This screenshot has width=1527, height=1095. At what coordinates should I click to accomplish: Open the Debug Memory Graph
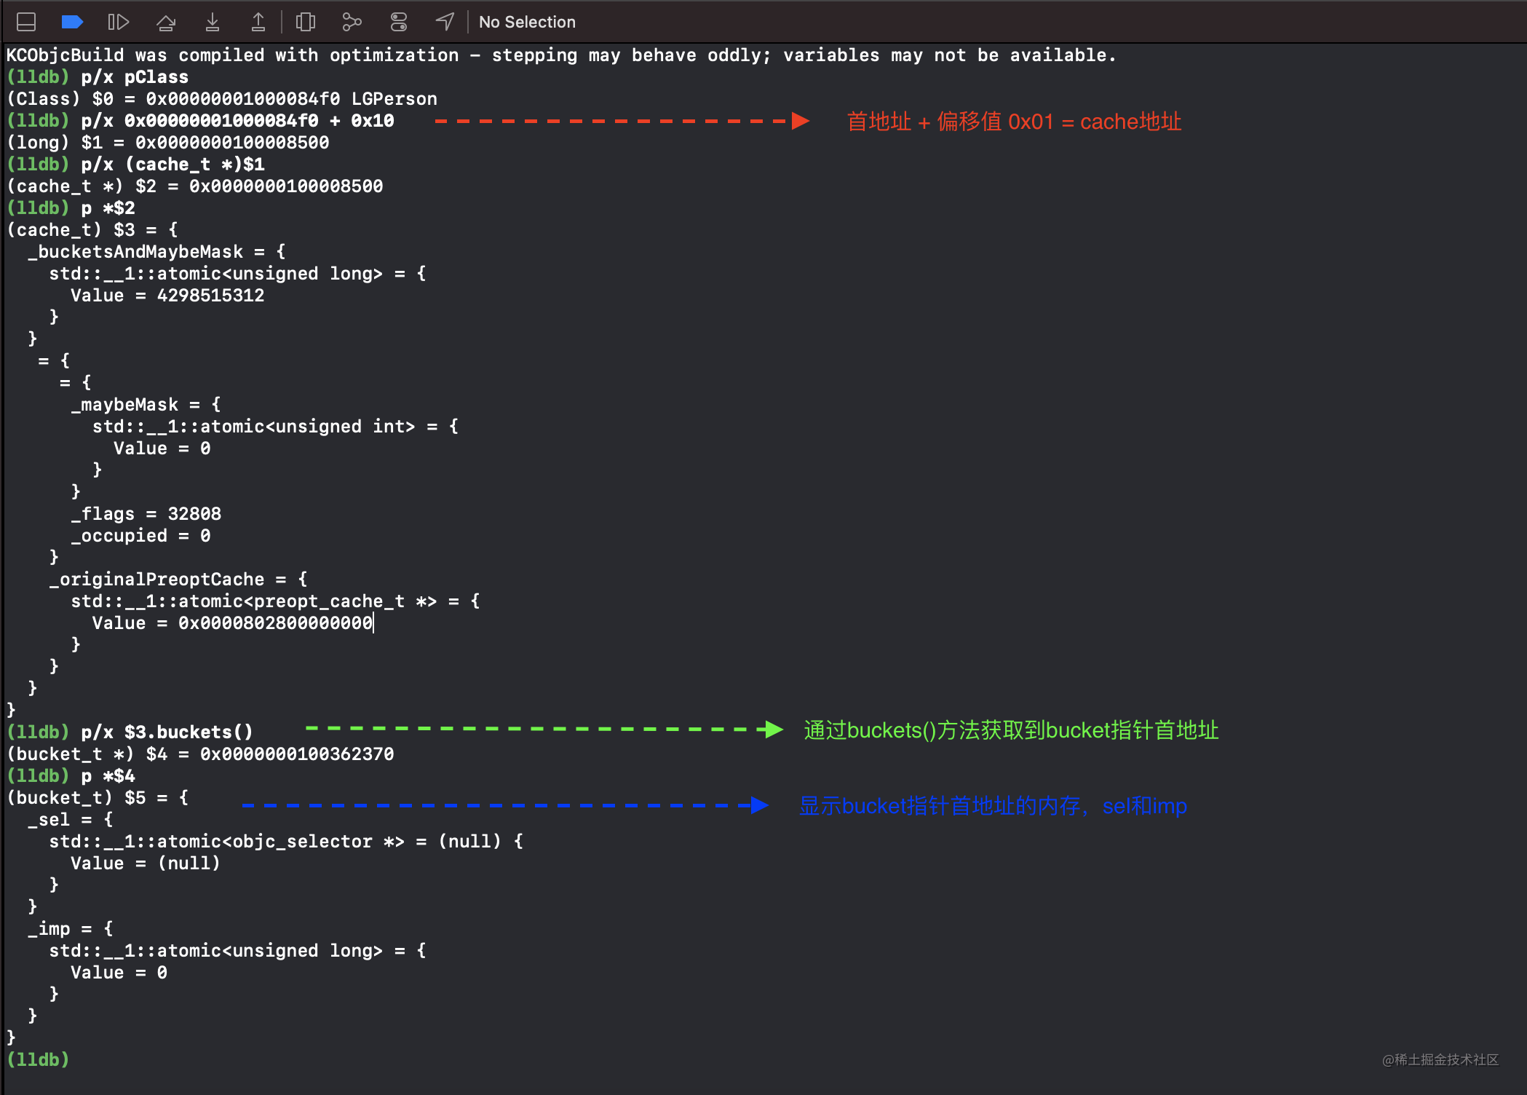coord(352,22)
